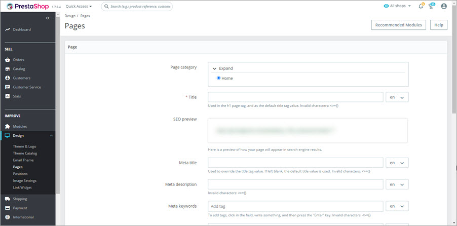
Task: Select the Home page category radio
Action: pyautogui.click(x=218, y=78)
